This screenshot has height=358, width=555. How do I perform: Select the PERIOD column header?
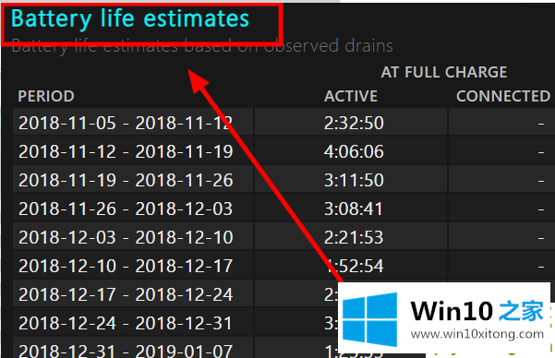tap(46, 96)
